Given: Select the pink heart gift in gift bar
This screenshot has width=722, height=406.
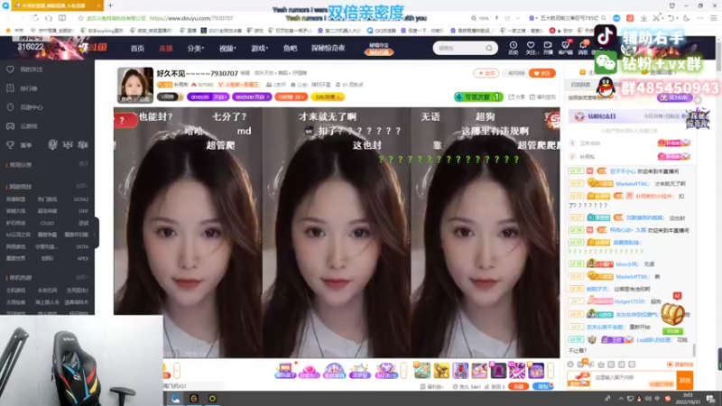Looking at the screenshot, I should tap(310, 371).
